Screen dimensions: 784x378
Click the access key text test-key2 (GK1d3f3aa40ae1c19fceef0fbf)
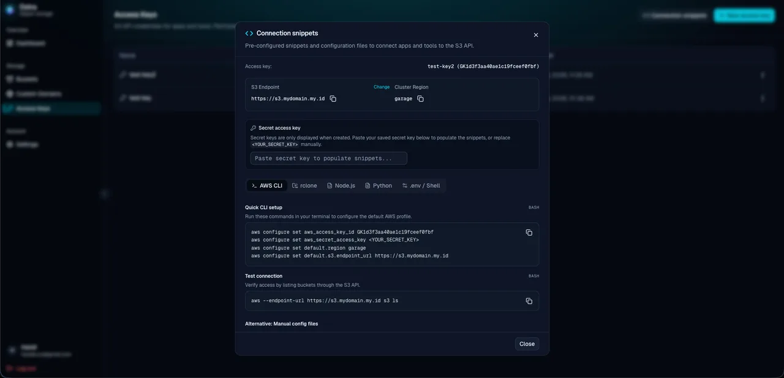[483, 66]
